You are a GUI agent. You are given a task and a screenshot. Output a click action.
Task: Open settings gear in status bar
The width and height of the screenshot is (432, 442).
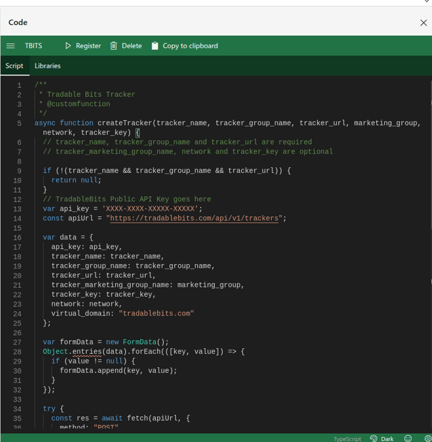tap(428, 438)
